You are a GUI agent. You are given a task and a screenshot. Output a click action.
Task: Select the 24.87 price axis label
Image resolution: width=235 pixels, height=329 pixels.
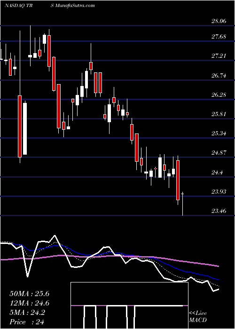[x=219, y=153]
